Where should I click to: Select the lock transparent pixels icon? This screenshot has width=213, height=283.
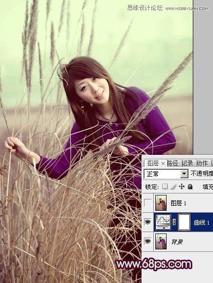[x=165, y=187]
